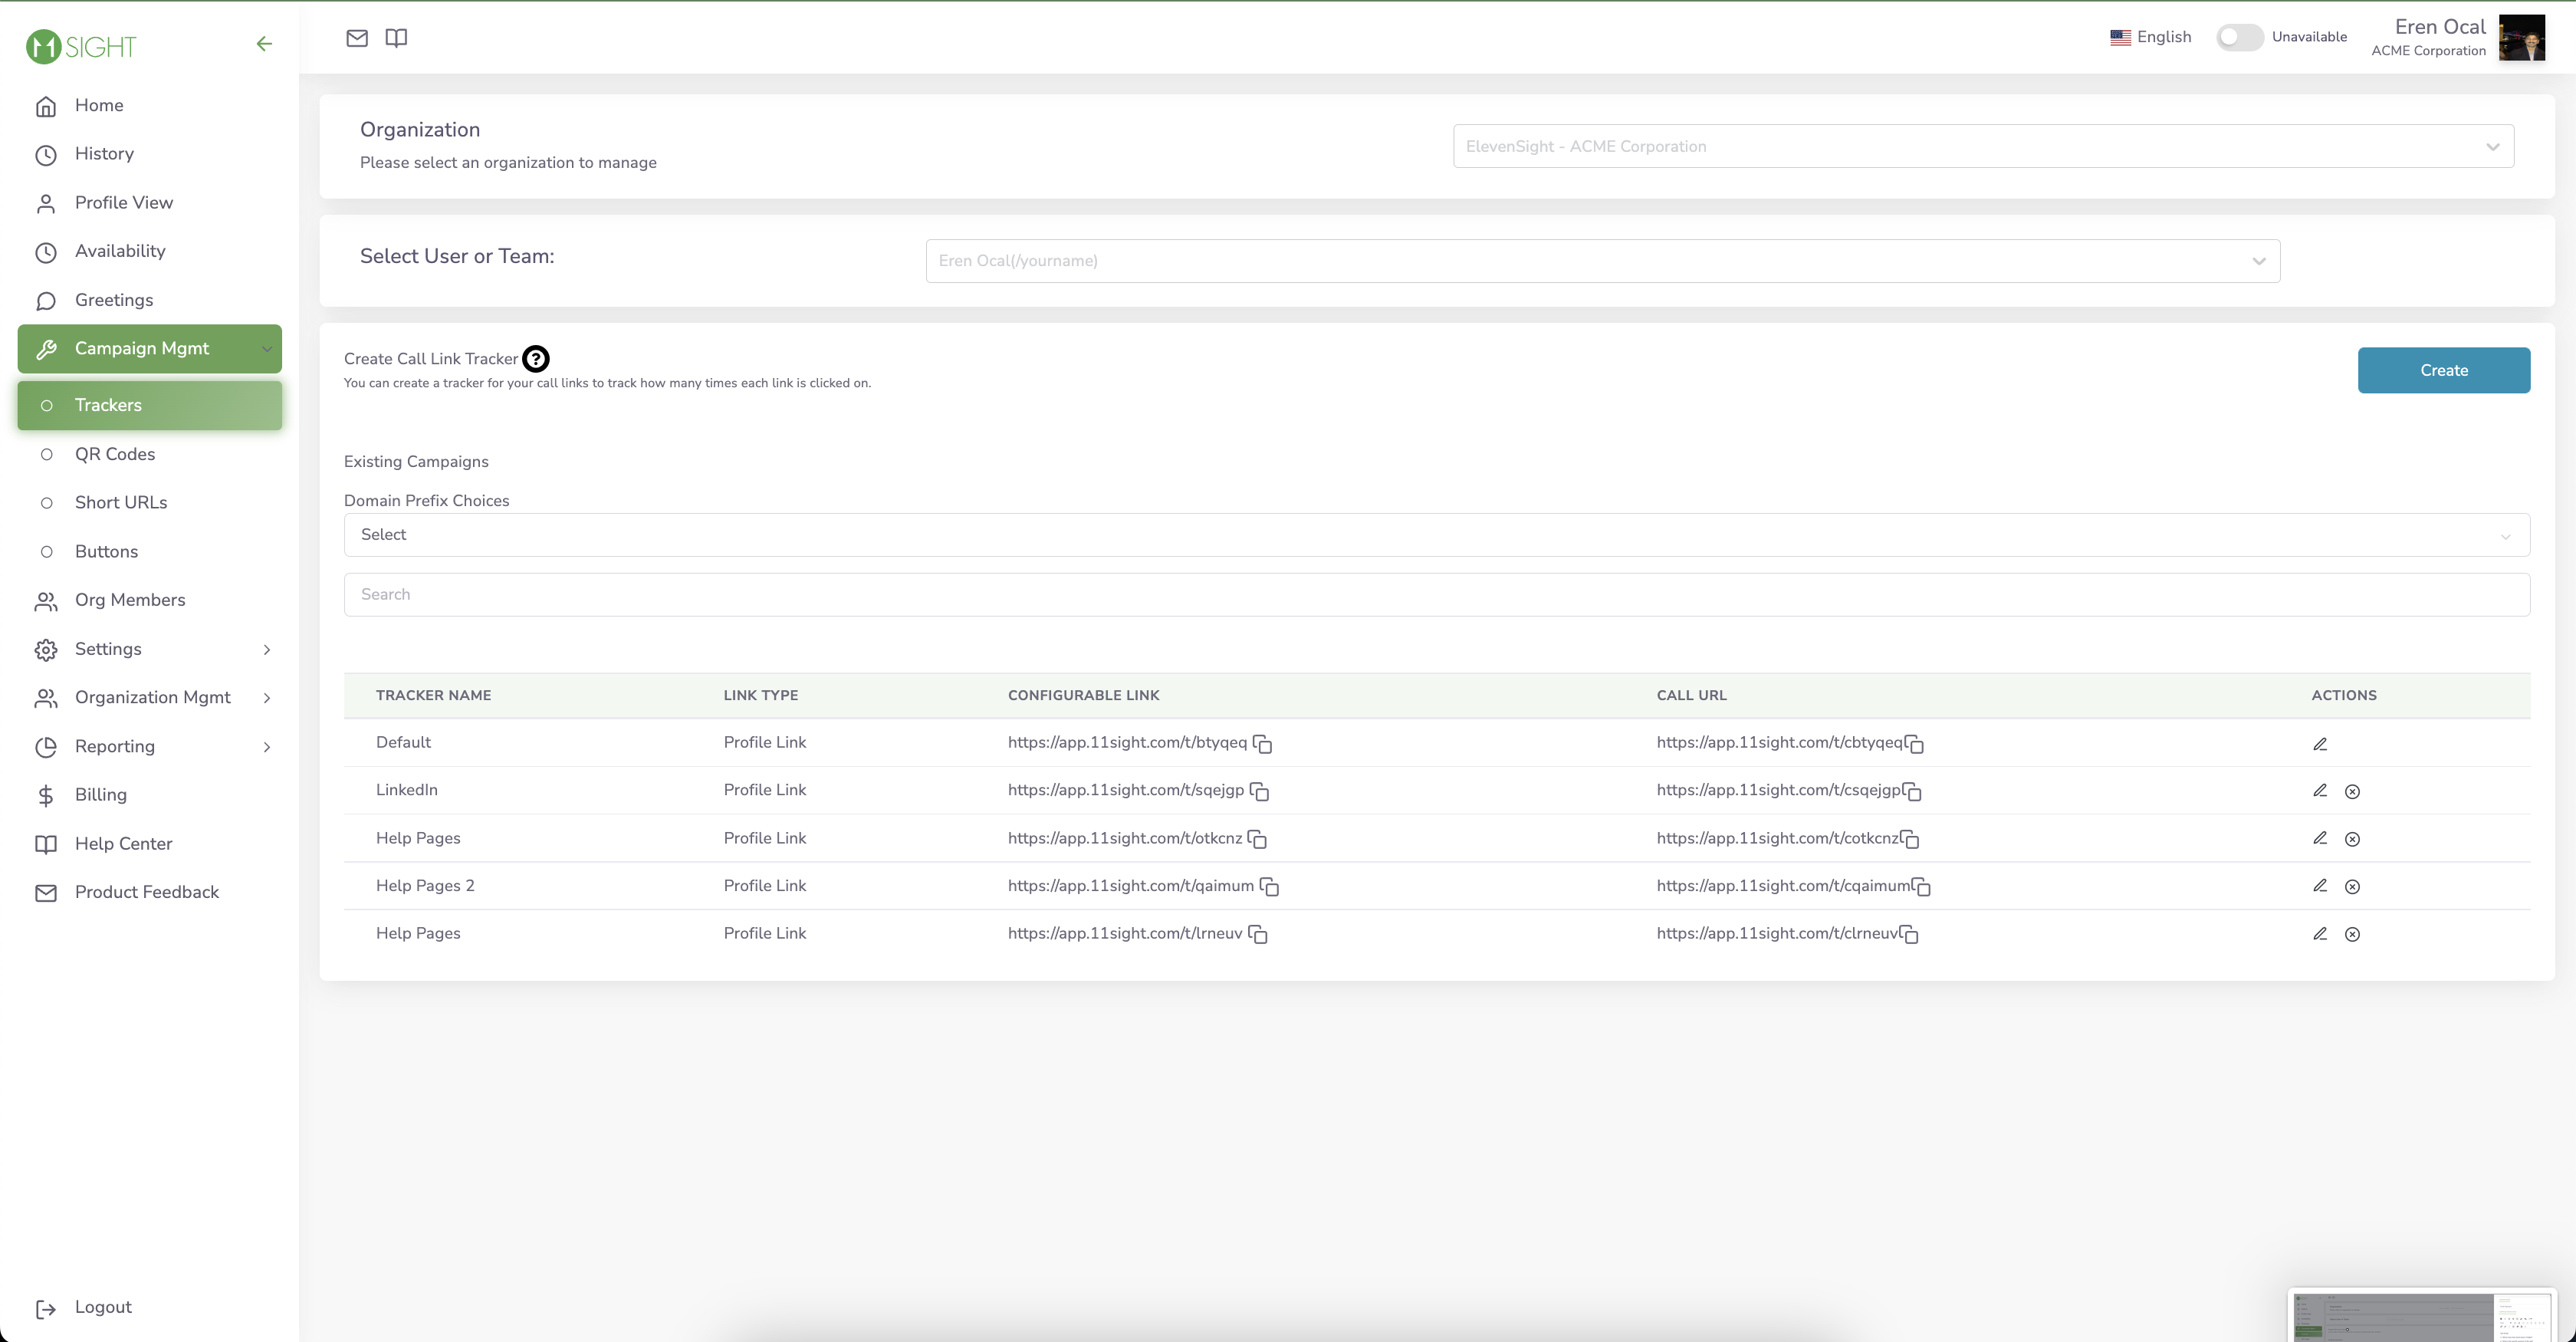Screen dimensions: 2576x1342
Task: Click the https://app.11sight.com/t/btyqeq link text
Action: (x=1127, y=742)
